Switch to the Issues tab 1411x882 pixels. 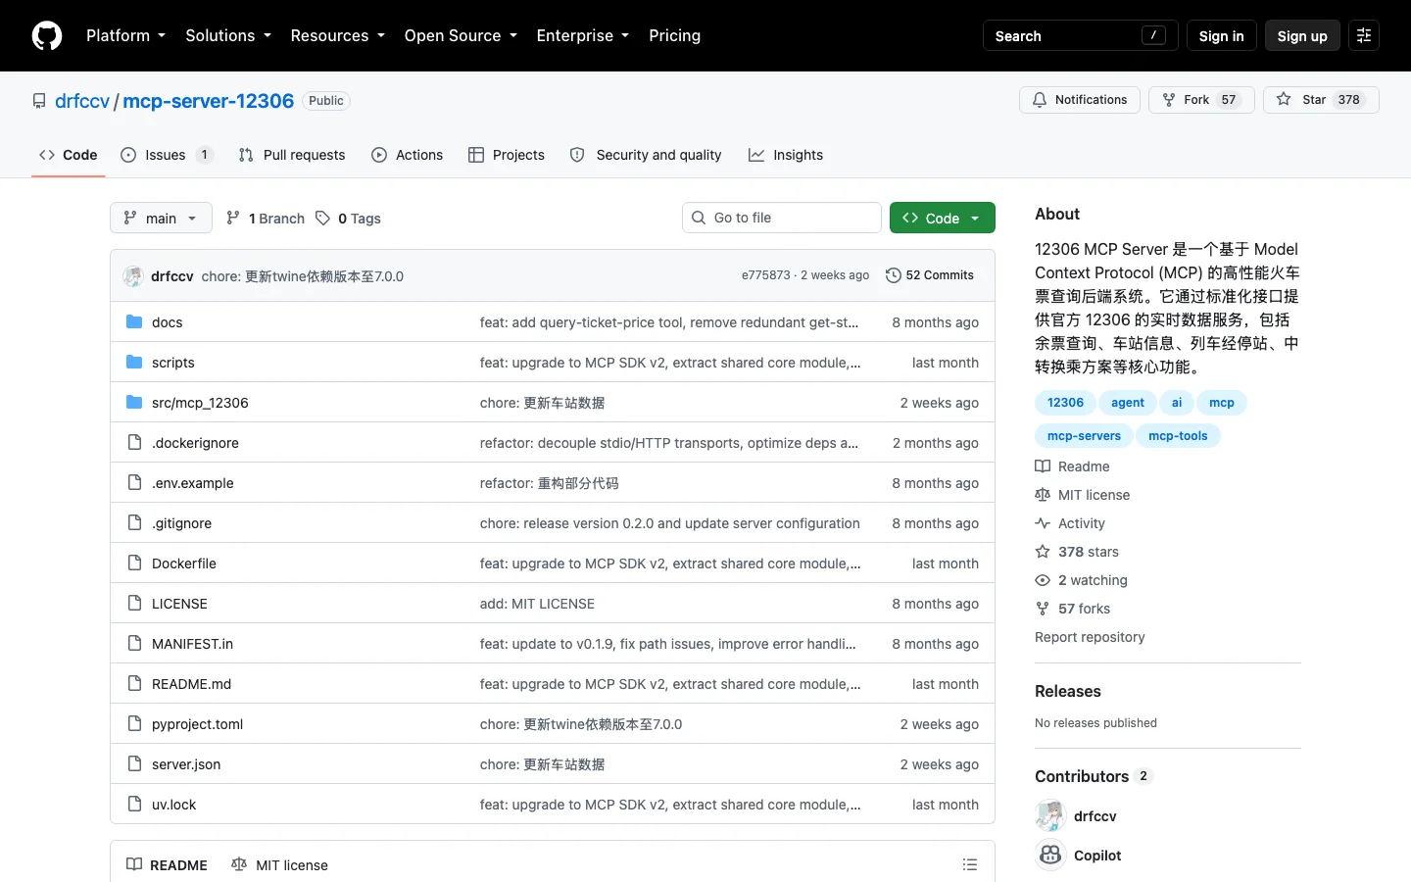167,155
